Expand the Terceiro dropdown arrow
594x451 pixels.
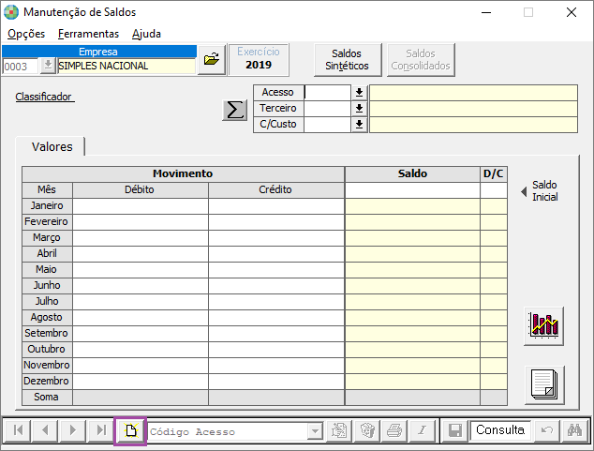[x=358, y=108]
